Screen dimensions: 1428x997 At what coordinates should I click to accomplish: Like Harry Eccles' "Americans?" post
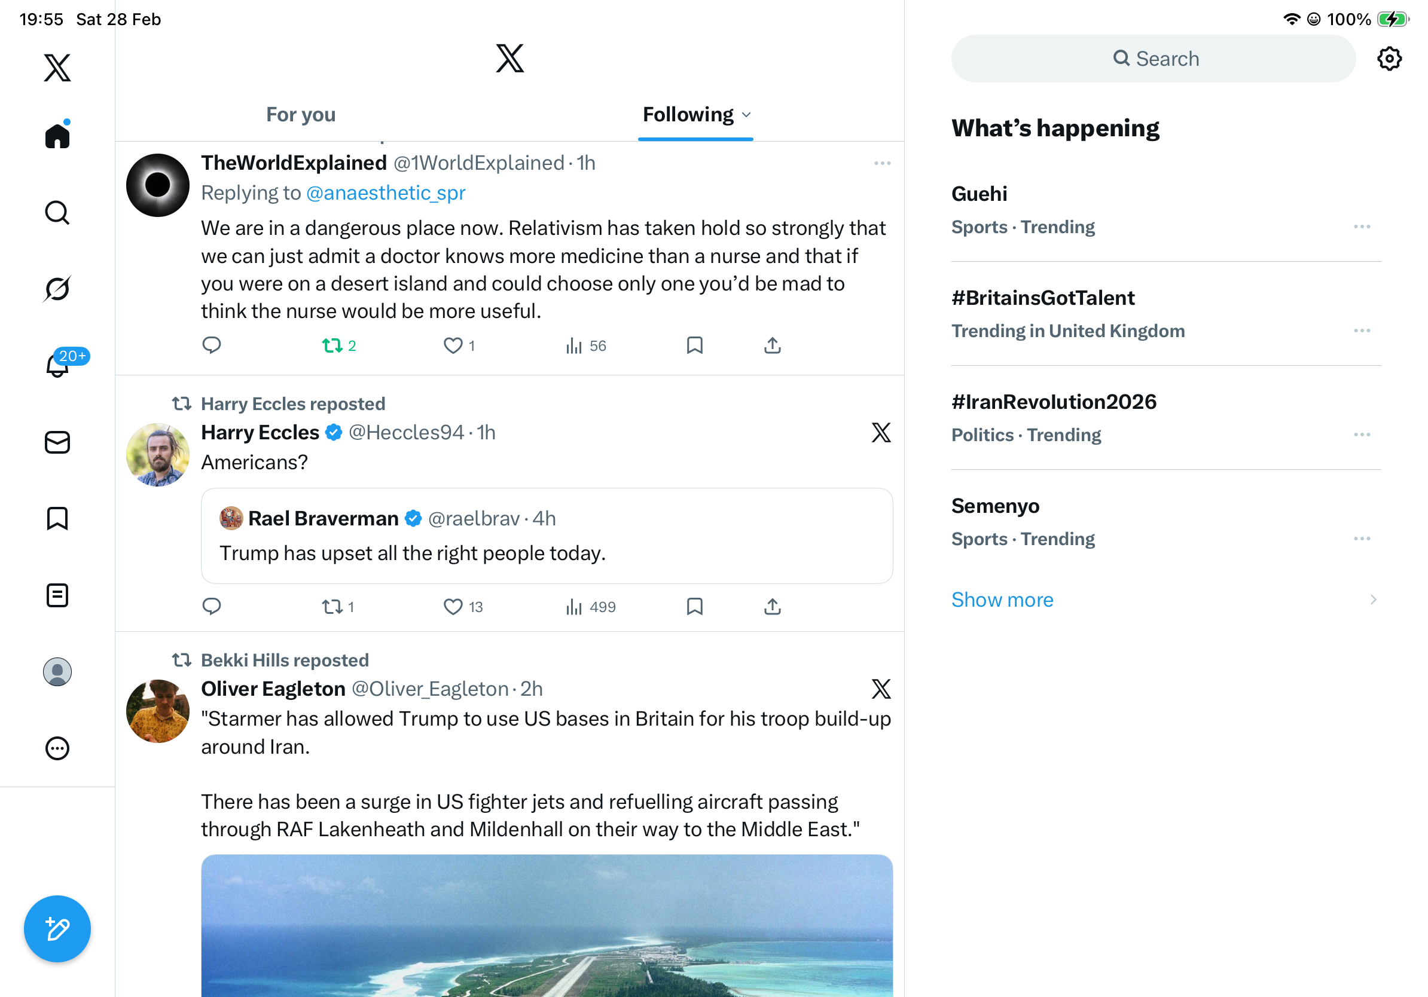453,607
